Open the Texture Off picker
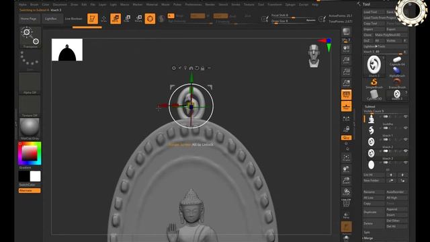Image resolution: width=430 pixels, height=242 pixels. click(x=30, y=106)
